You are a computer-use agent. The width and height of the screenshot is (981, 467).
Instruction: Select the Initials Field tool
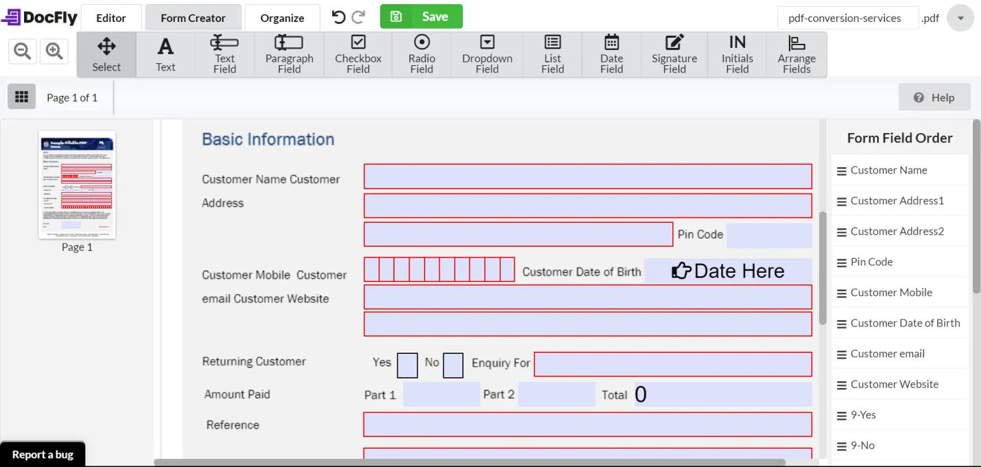737,53
